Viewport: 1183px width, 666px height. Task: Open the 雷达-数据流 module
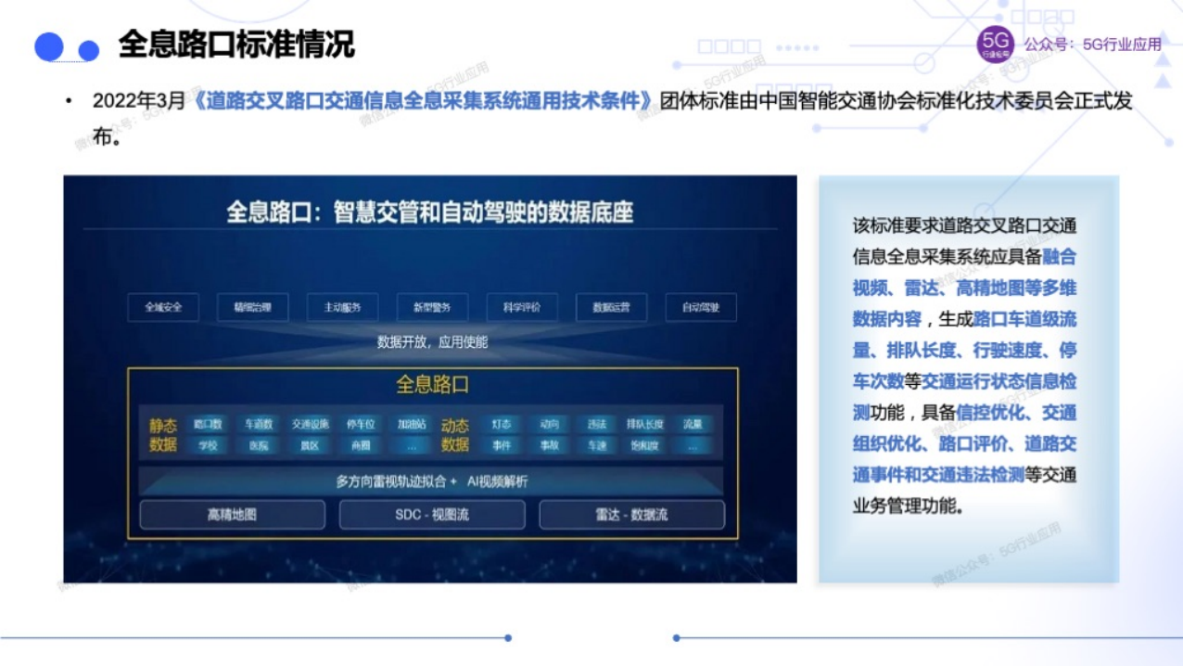[634, 514]
